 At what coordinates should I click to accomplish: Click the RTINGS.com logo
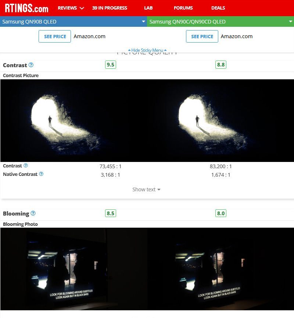click(26, 8)
